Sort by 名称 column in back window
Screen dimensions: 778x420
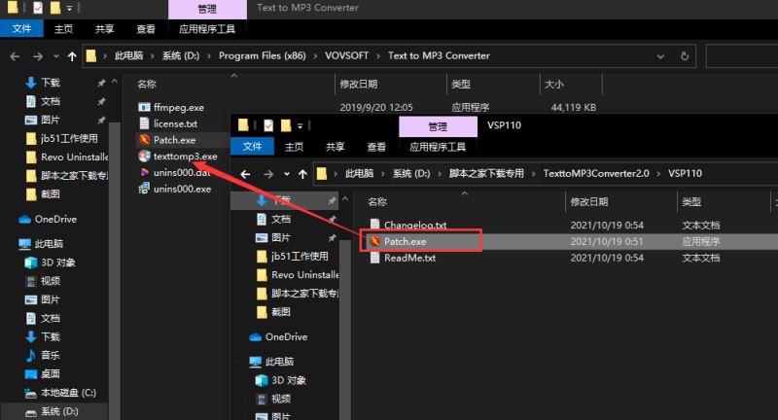147,85
